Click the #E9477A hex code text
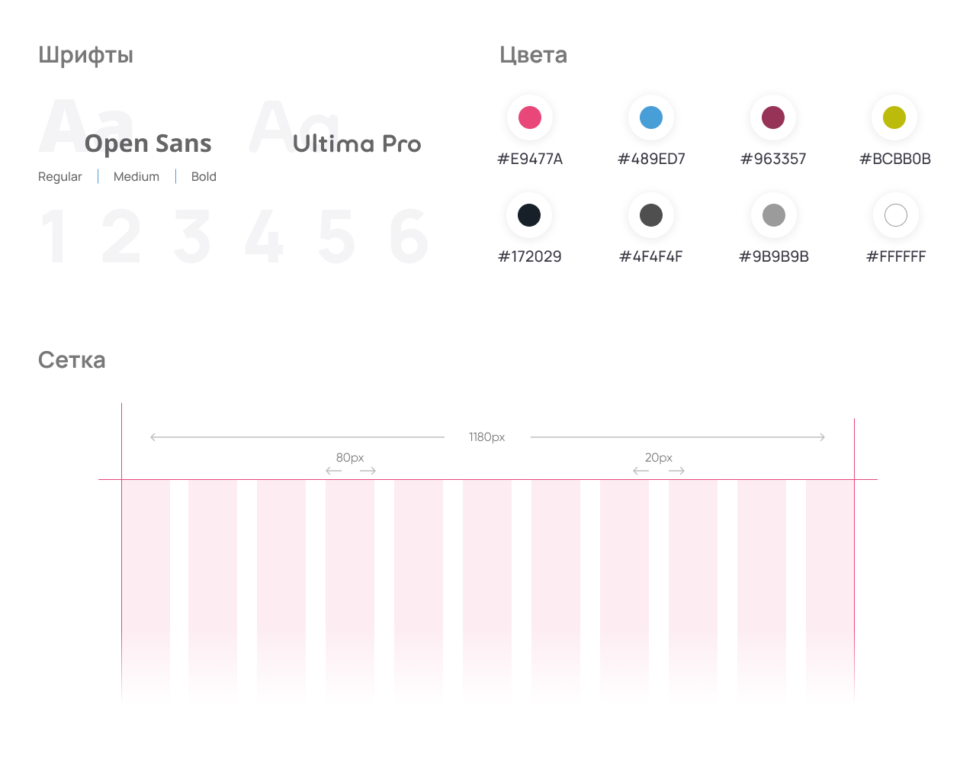This screenshot has width=976, height=763. tap(530, 159)
